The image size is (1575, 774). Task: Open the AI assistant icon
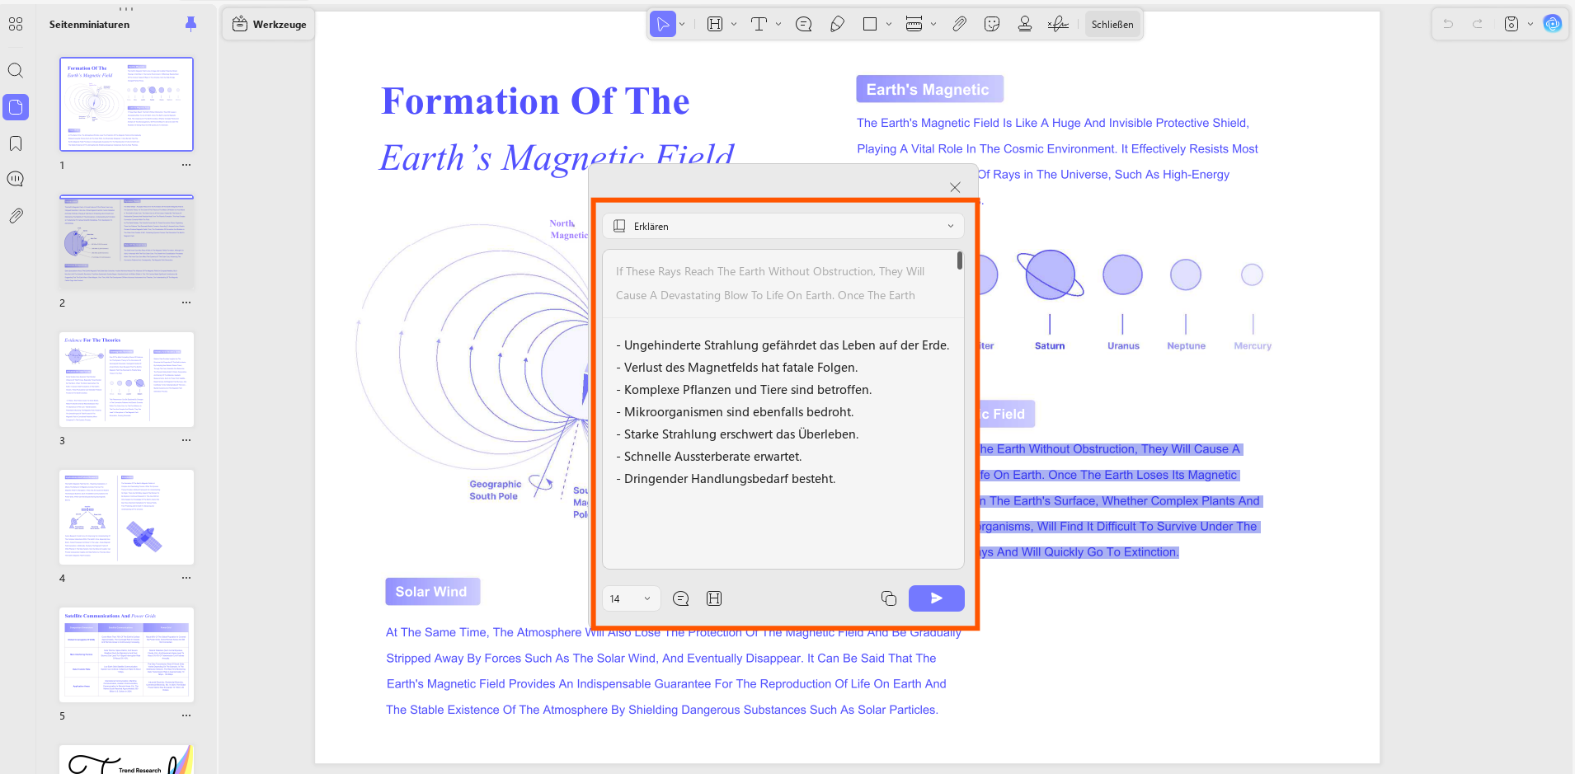pyautogui.click(x=1553, y=24)
